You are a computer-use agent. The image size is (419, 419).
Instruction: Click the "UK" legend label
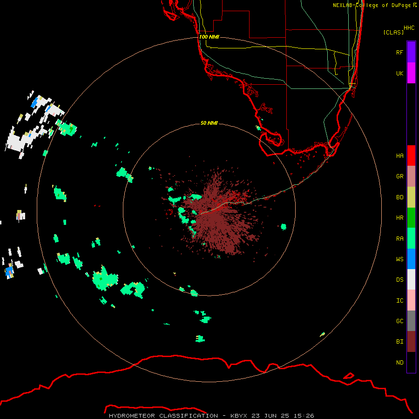point(399,73)
